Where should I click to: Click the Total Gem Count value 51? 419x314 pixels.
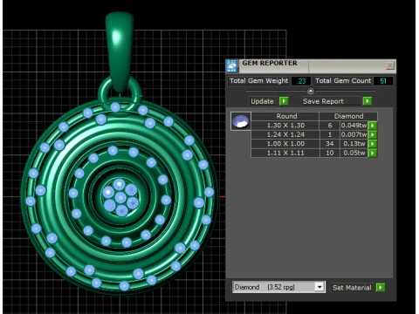coord(383,81)
